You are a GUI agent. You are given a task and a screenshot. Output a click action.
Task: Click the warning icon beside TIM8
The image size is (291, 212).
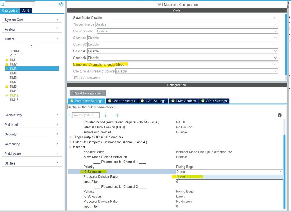7,86
